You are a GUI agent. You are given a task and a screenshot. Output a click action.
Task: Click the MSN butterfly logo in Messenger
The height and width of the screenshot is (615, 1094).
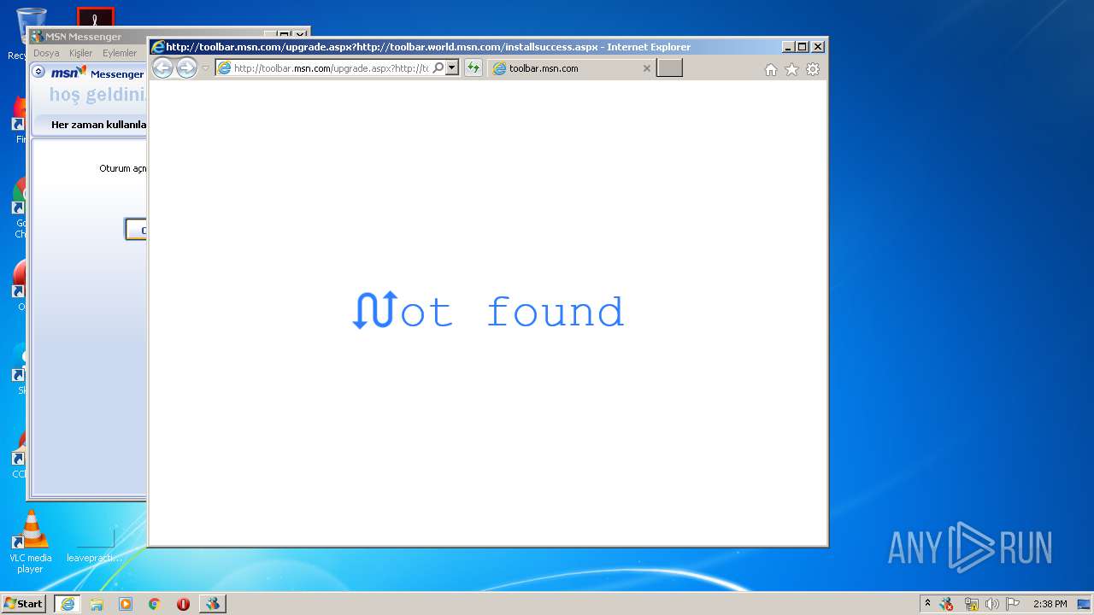pyautogui.click(x=68, y=73)
